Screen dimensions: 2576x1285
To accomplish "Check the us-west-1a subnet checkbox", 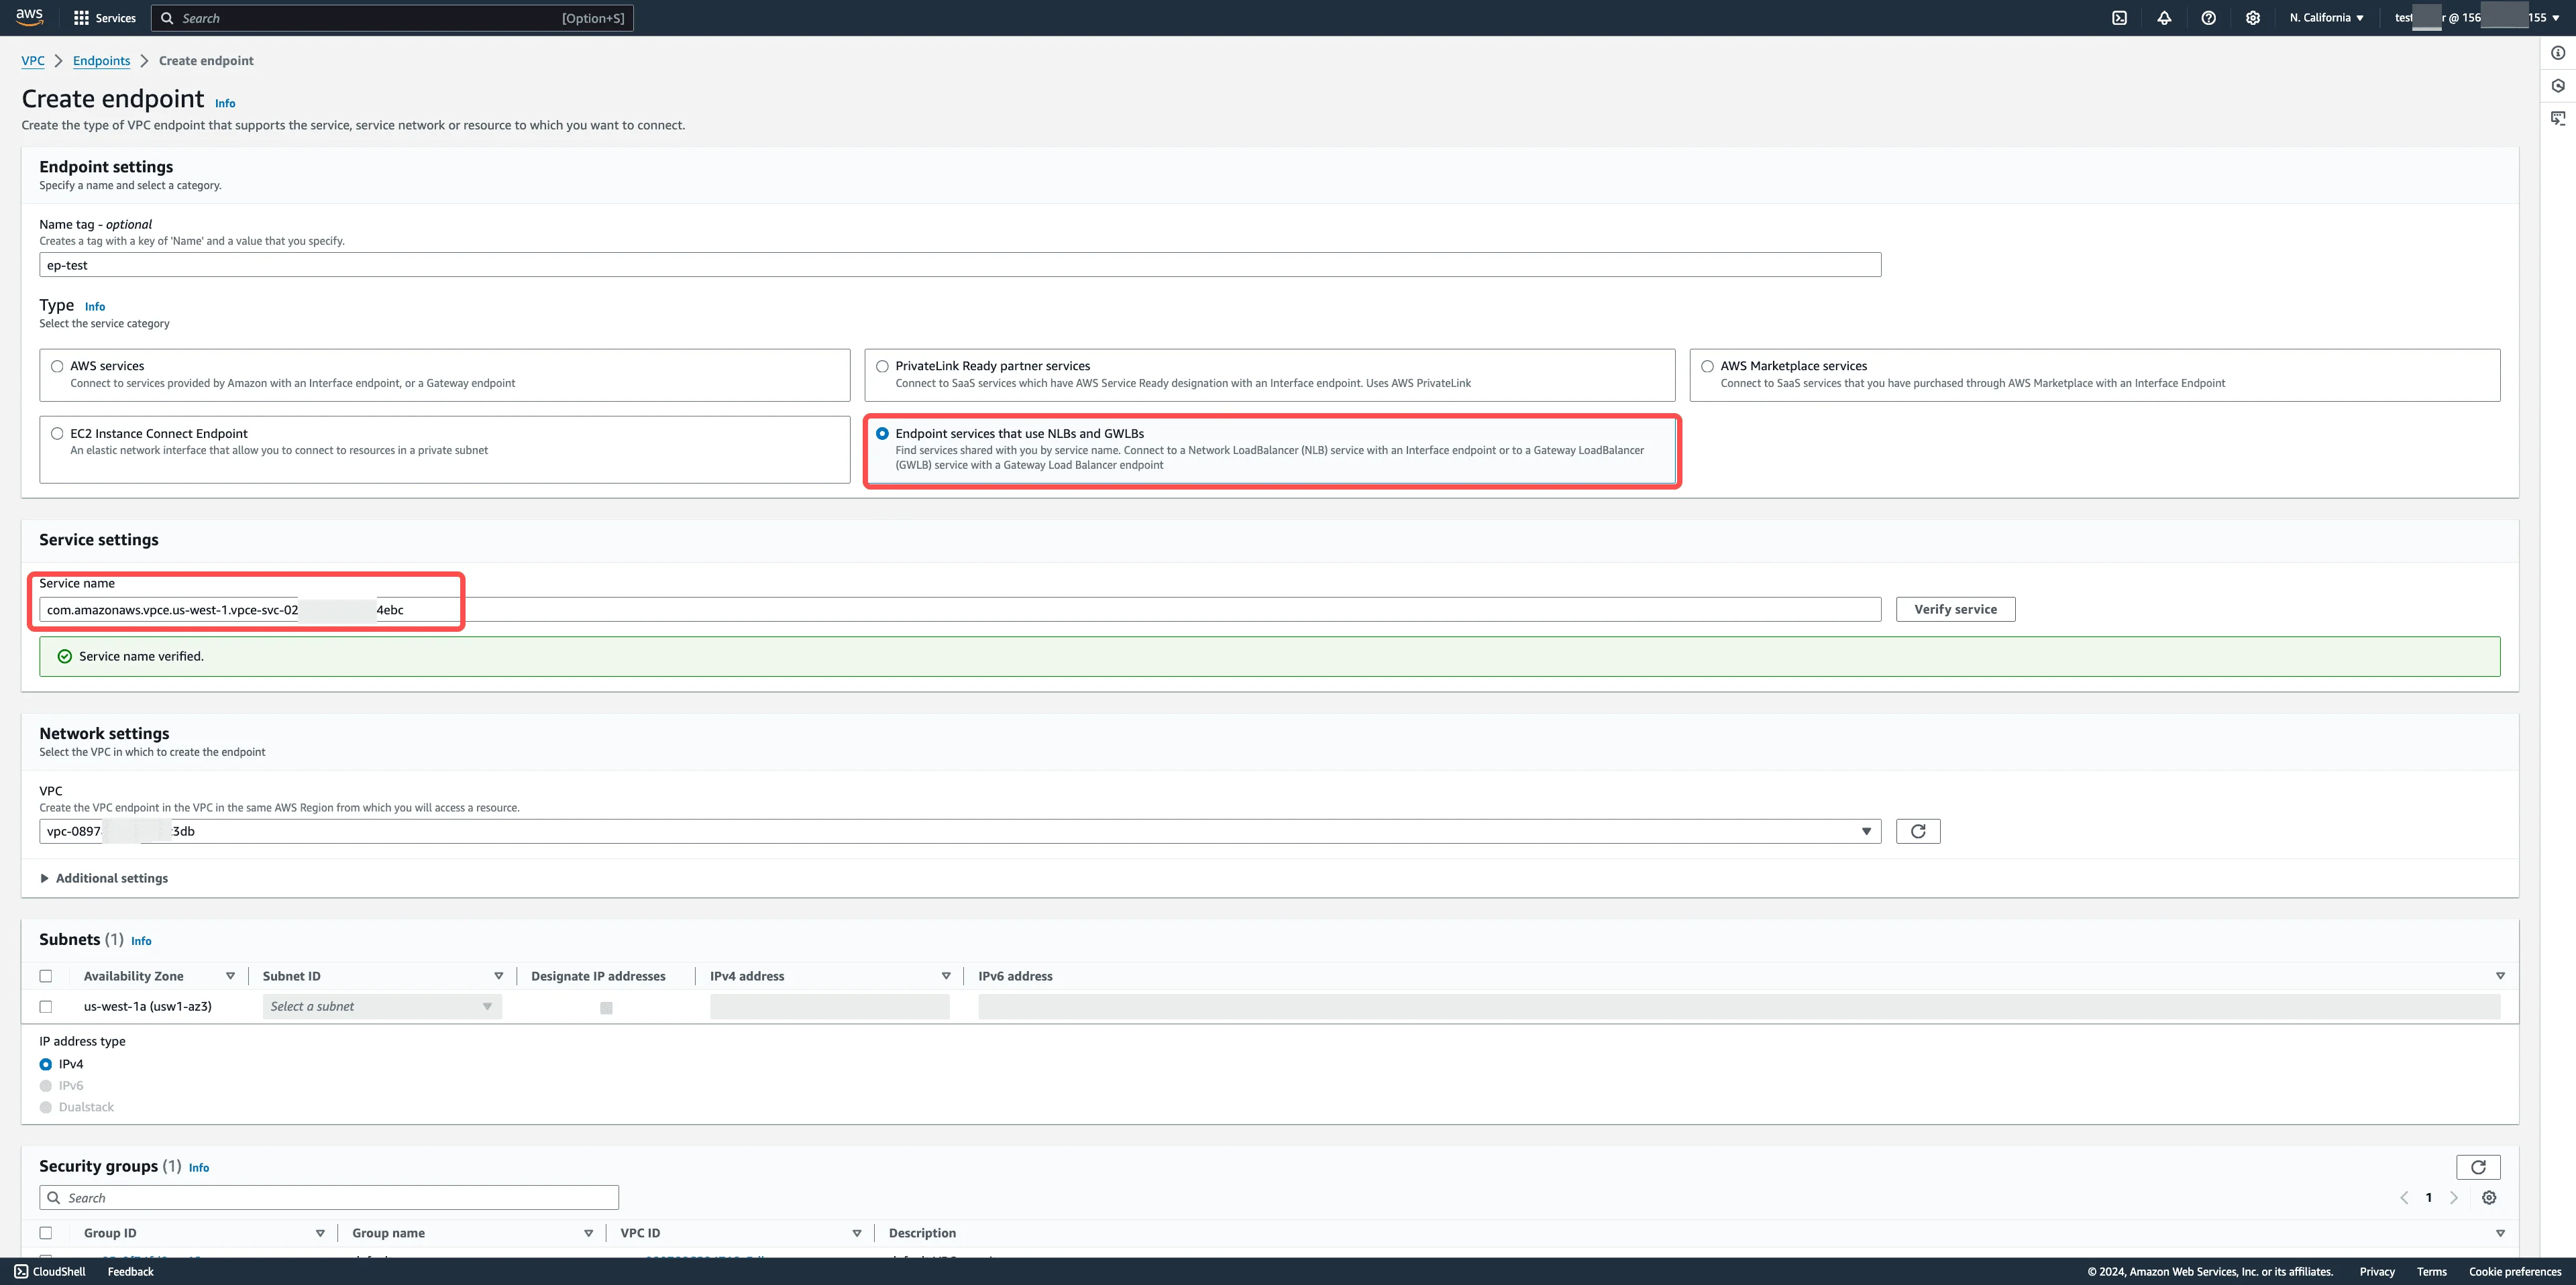I will [46, 1007].
